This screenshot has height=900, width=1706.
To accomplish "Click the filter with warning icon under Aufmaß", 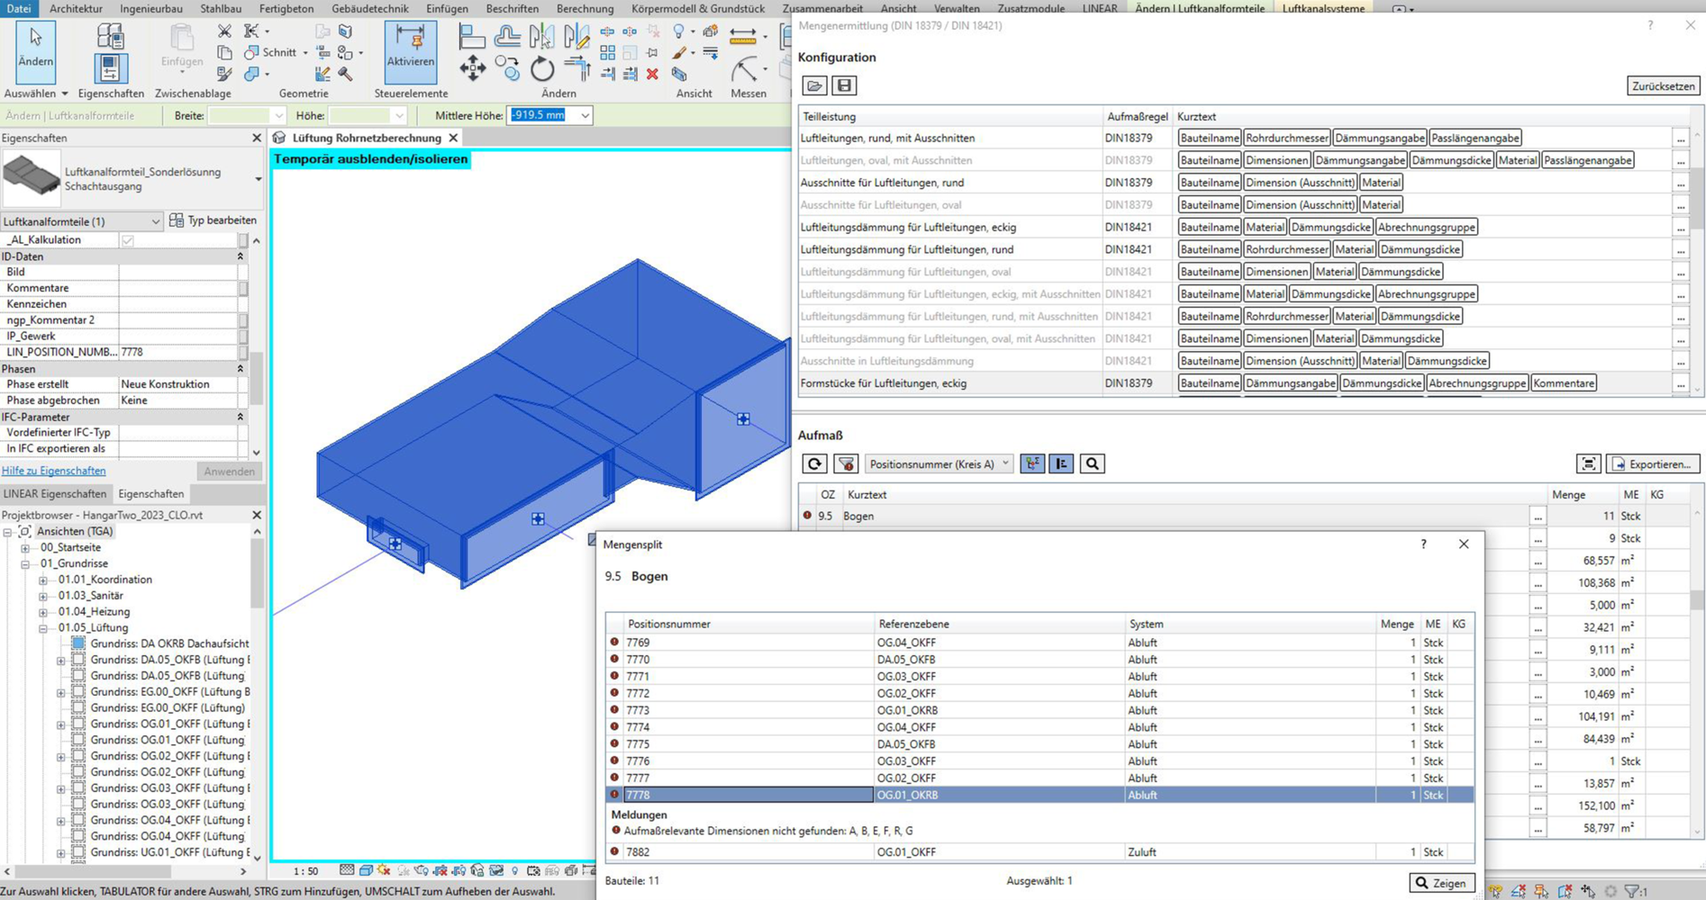I will tap(845, 463).
